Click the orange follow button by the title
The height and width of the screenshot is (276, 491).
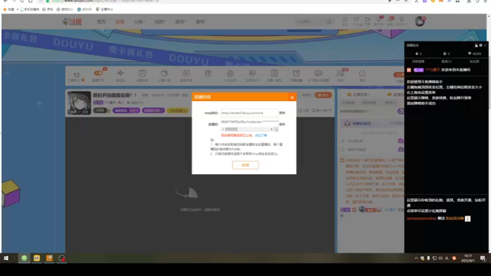click(x=323, y=95)
